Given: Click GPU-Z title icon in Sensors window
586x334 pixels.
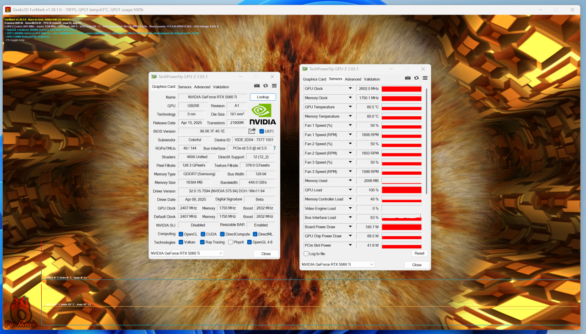Looking at the screenshot, I should click(305, 69).
